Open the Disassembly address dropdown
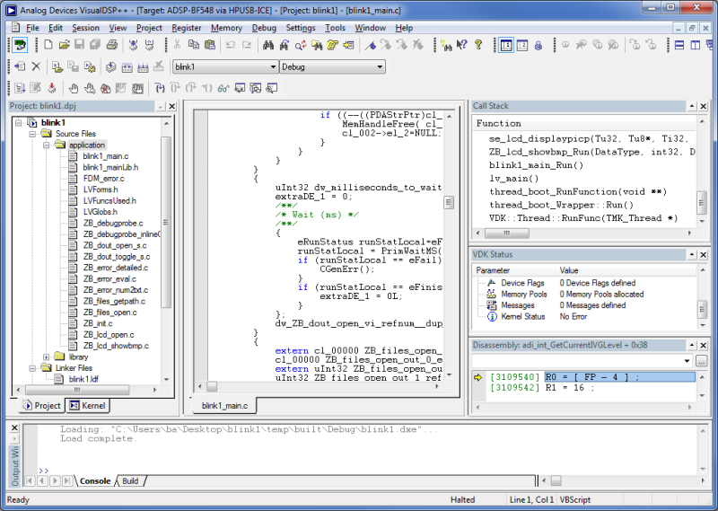This screenshot has width=718, height=511. [687, 361]
